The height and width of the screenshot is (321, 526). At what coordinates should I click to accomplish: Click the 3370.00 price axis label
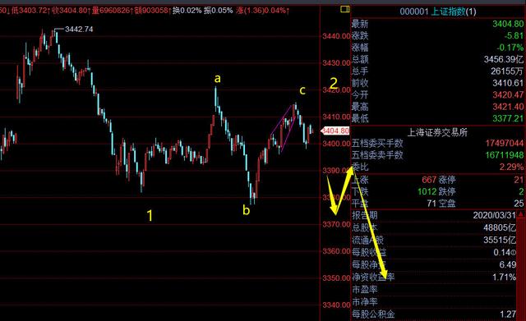[336, 224]
